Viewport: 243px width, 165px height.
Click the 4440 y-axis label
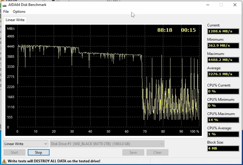(x=11, y=46)
